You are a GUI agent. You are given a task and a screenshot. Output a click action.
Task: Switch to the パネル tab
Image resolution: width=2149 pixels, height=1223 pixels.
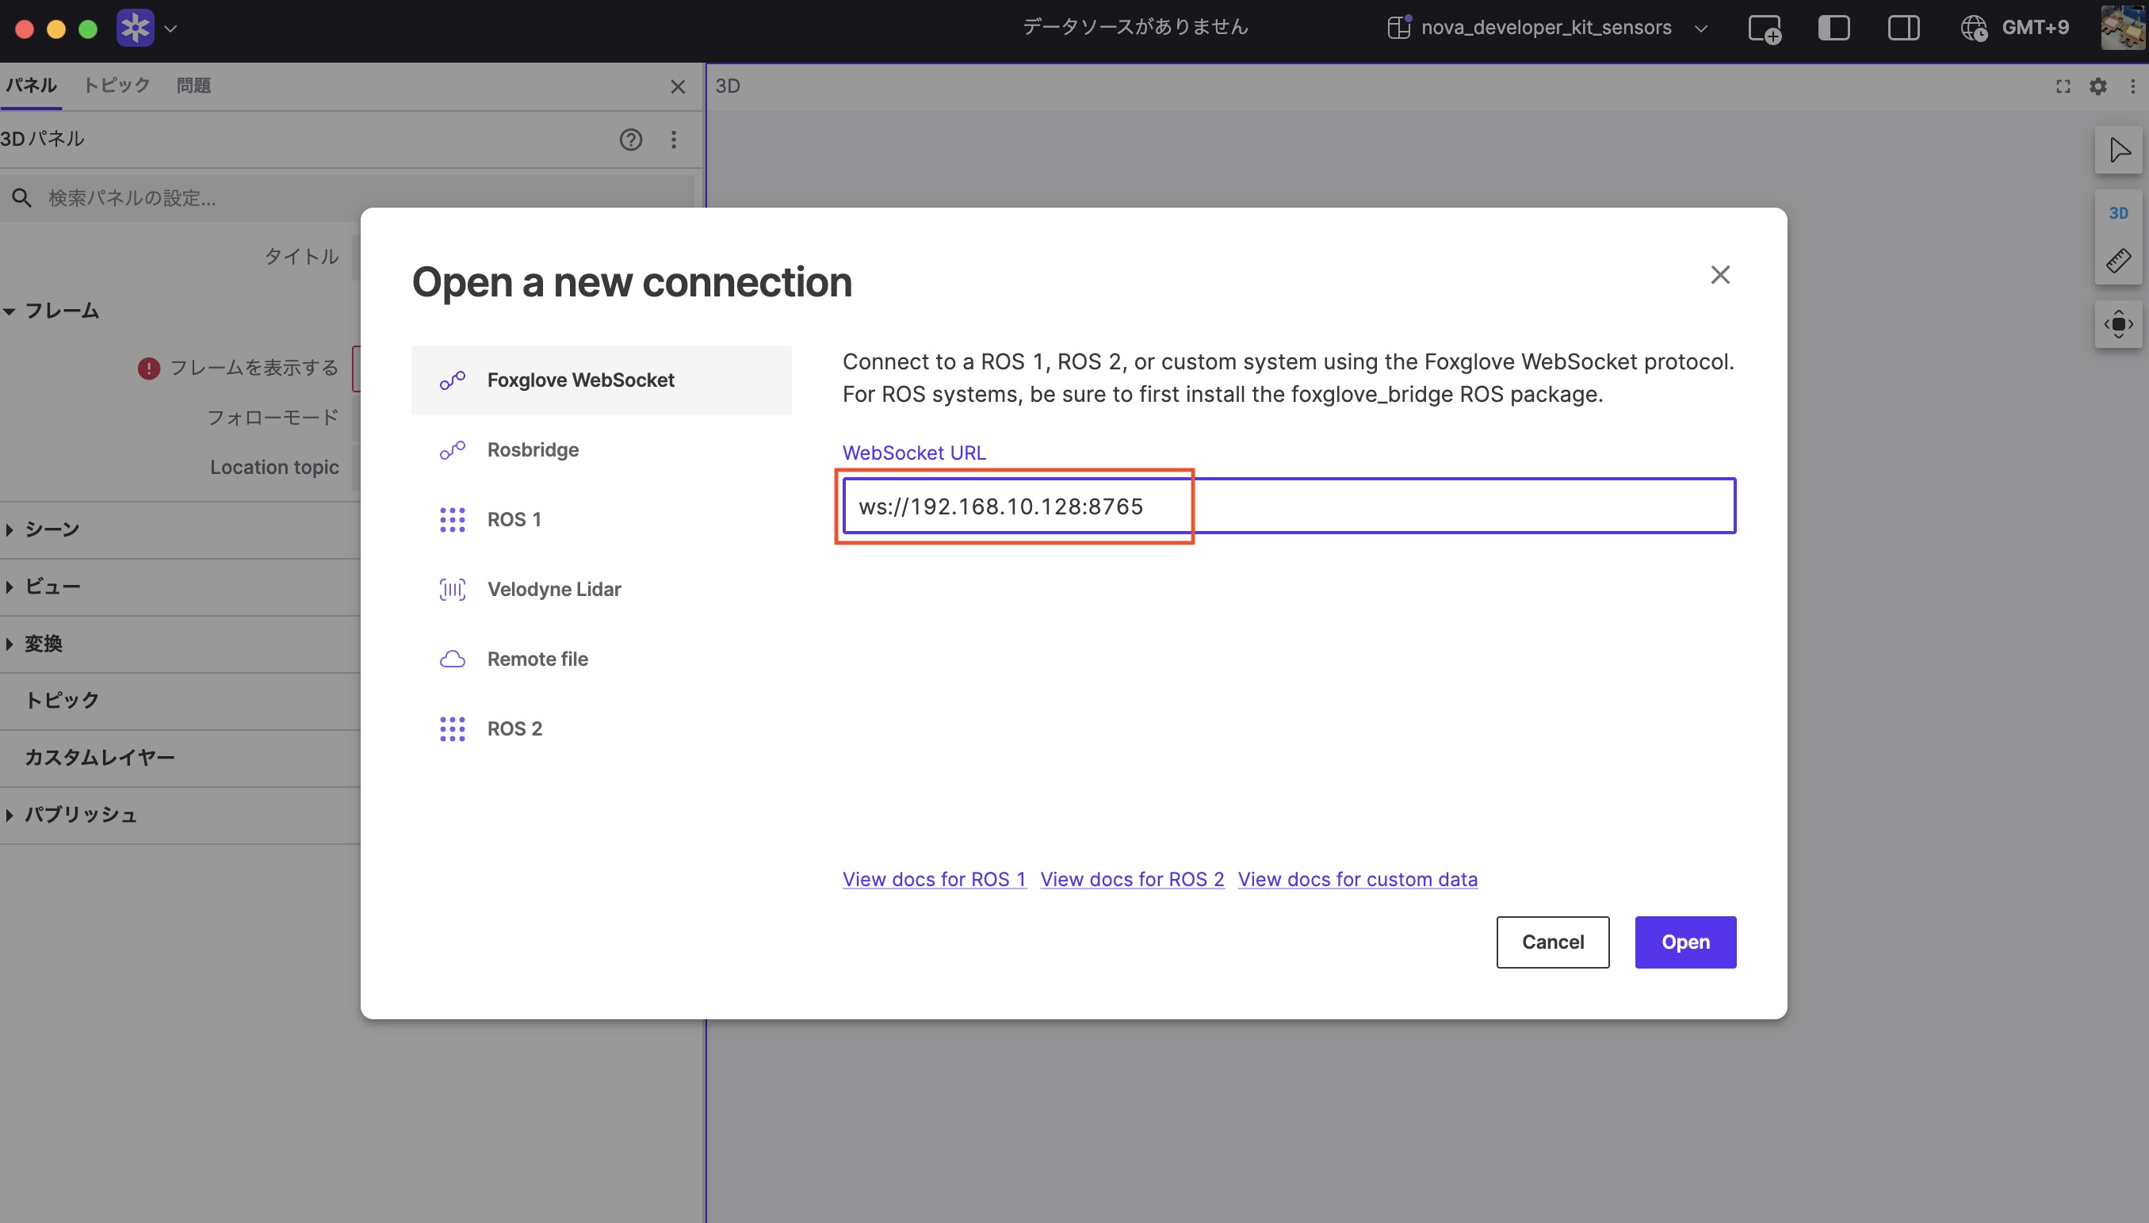pos(31,86)
